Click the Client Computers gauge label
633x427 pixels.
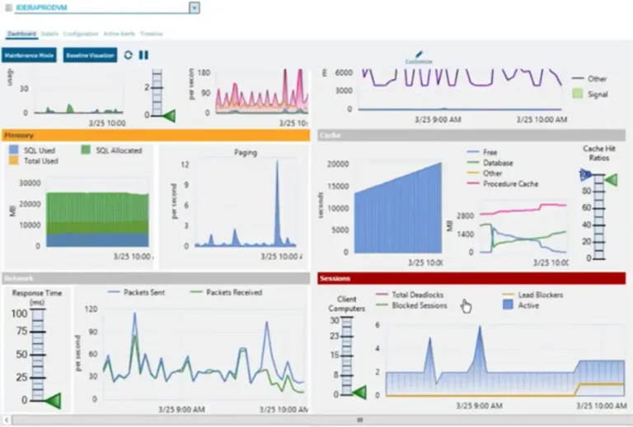[x=346, y=304]
